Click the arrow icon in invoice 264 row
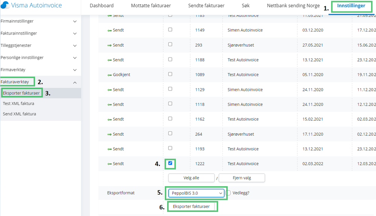Screen dimensions: 376x216 (110, 134)
